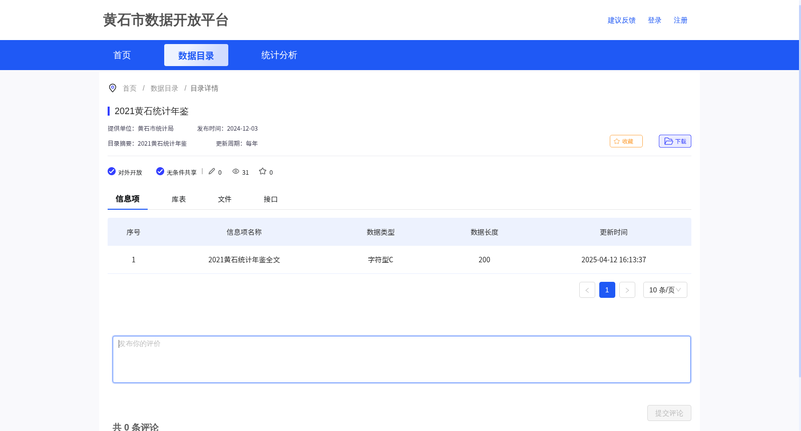This screenshot has height=431, width=801.
Task: Click 目录详情 in the breadcrumb
Action: (x=204, y=88)
